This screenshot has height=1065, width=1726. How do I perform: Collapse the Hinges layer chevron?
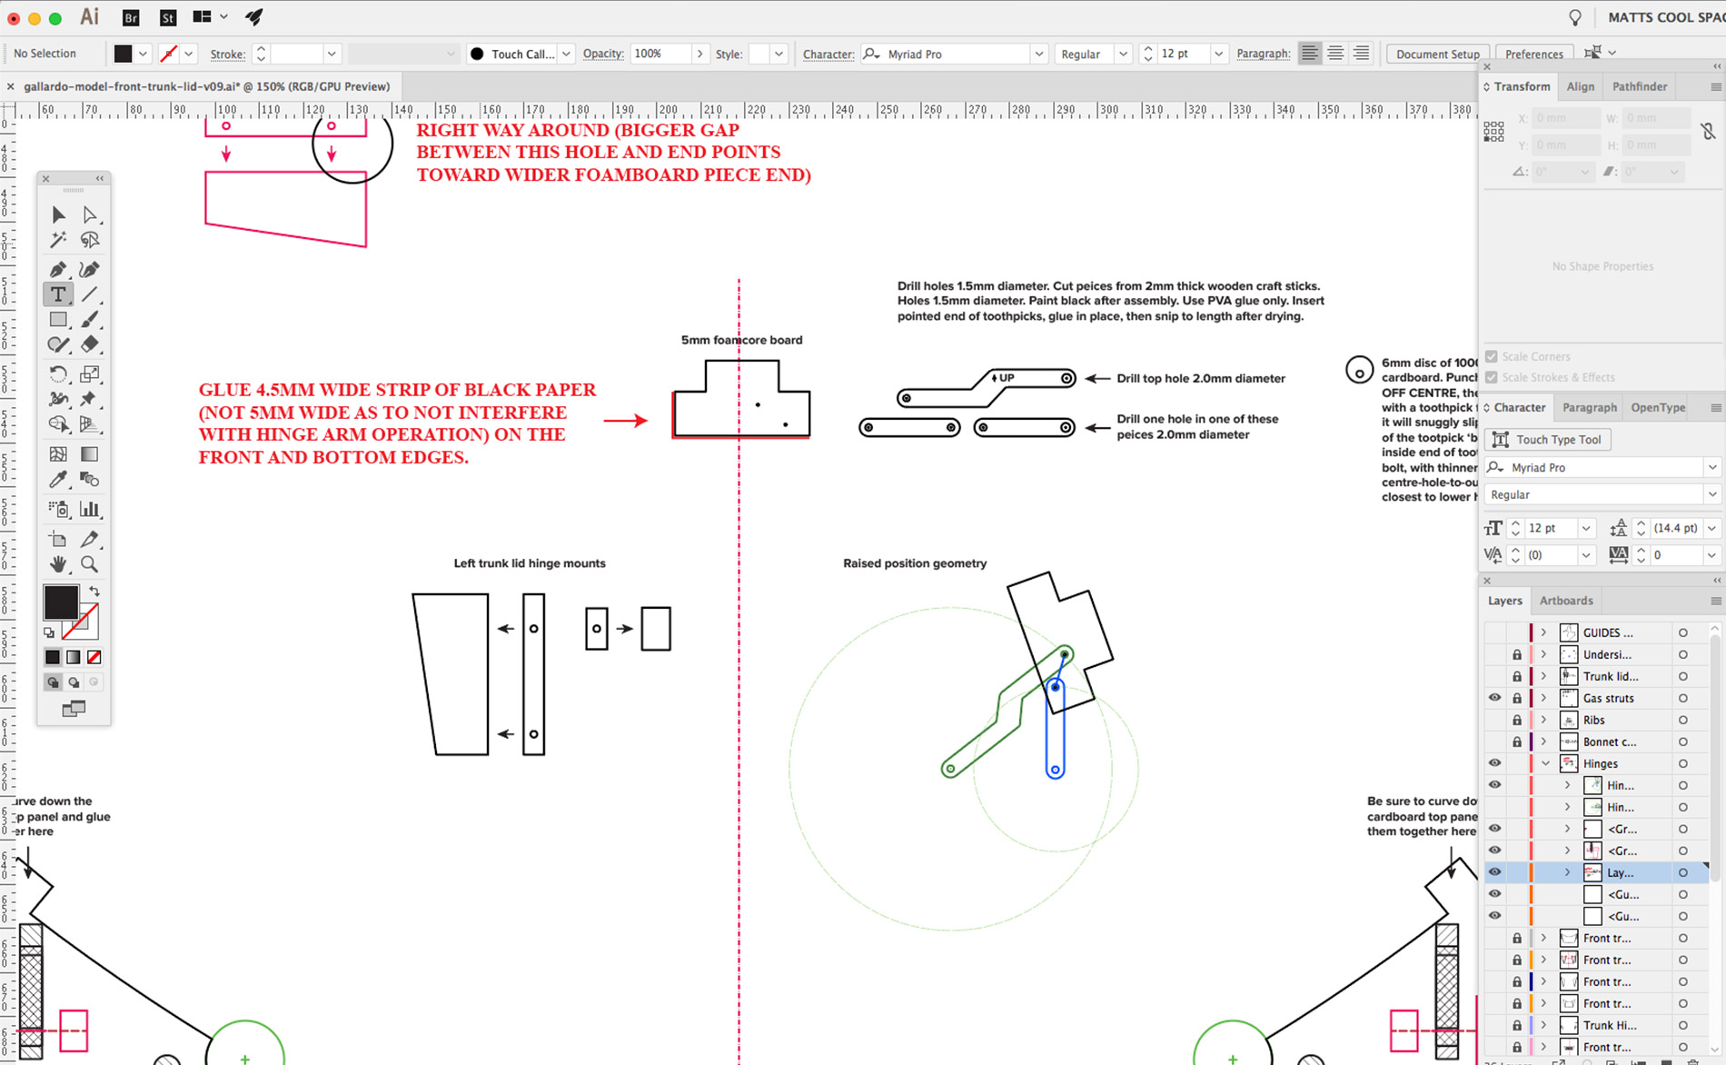click(x=1545, y=763)
